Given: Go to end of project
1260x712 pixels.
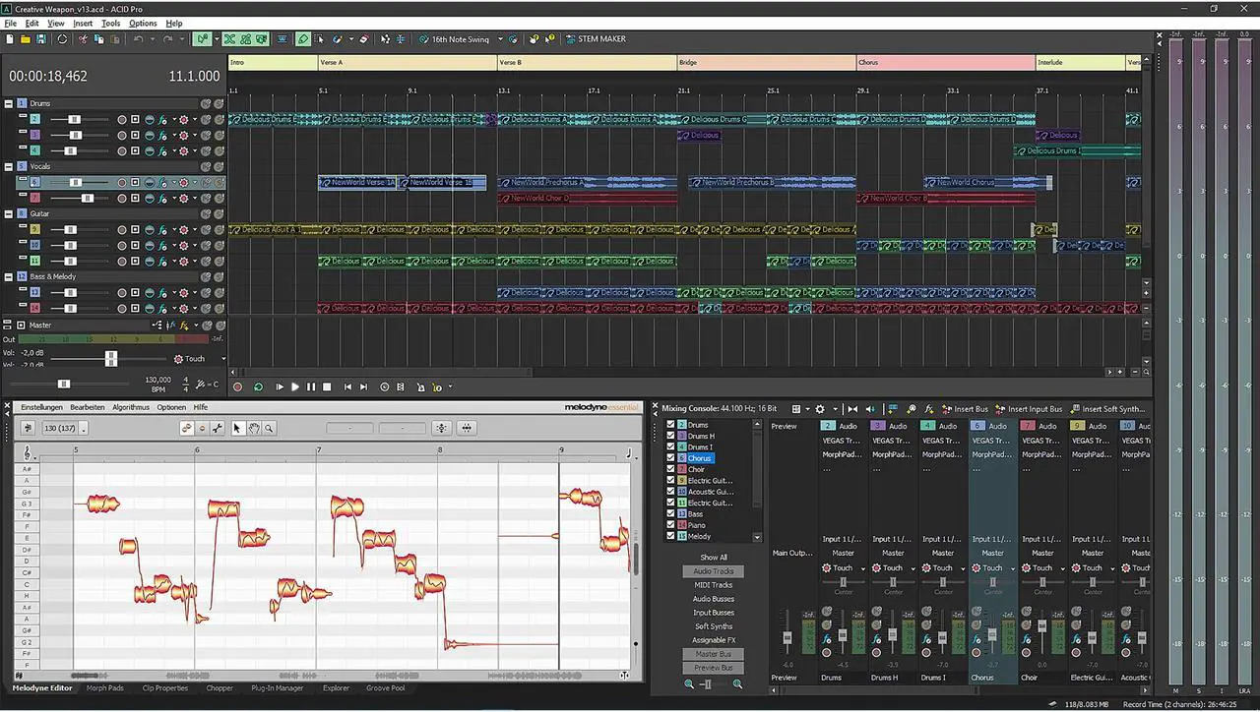Looking at the screenshot, I should click(363, 387).
